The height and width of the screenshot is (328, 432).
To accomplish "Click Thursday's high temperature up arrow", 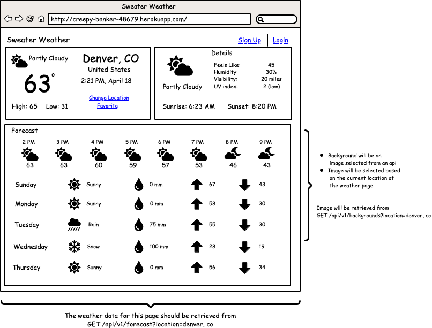I will (197, 268).
